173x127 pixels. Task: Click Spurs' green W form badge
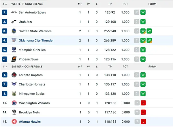tap(143, 12)
